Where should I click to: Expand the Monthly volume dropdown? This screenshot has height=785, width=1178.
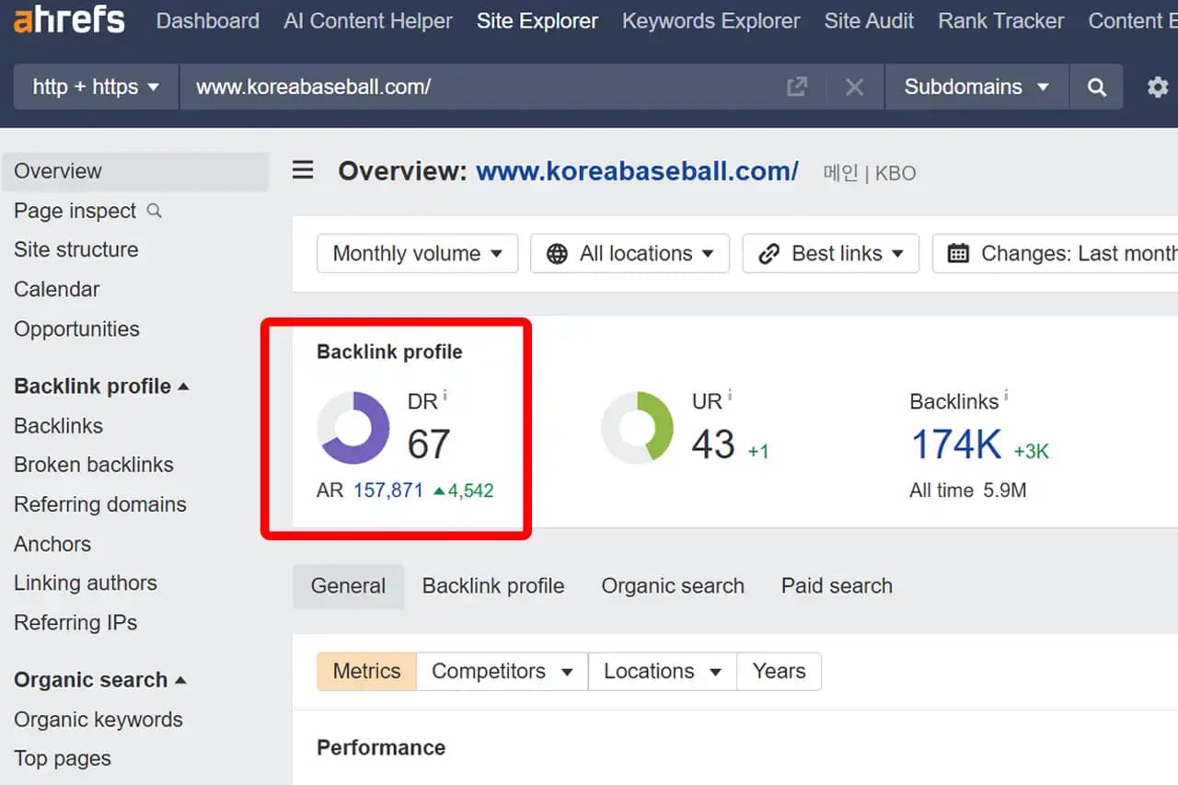(417, 253)
